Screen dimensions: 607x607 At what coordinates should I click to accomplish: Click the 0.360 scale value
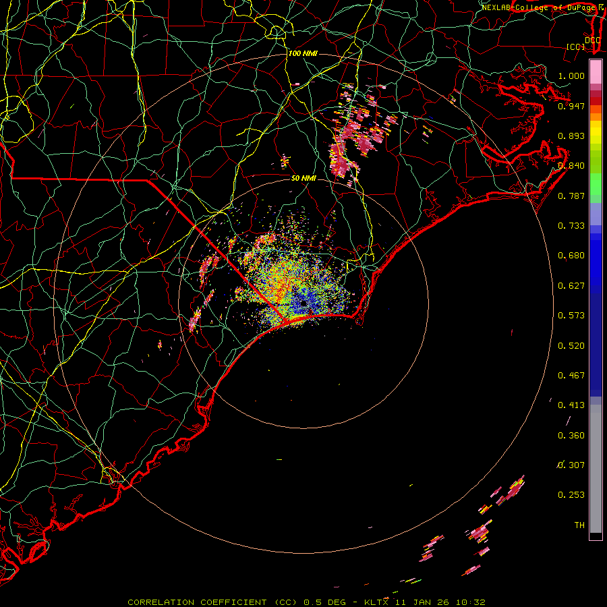pos(571,436)
